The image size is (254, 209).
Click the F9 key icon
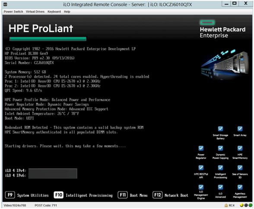[x=10, y=195]
